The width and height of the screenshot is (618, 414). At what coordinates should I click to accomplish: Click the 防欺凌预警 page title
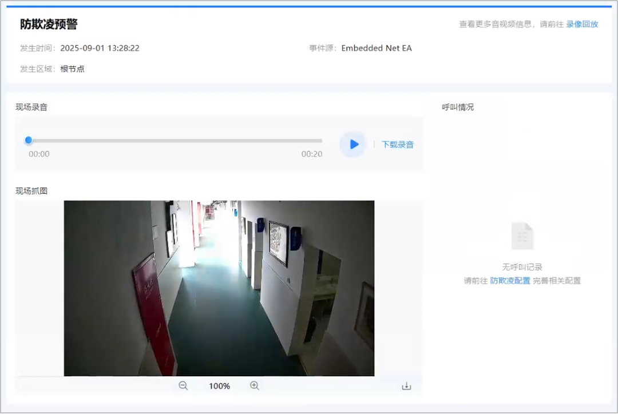49,24
